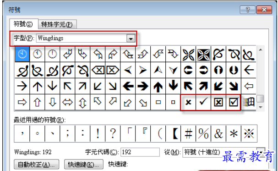
Task: Select the check mark symbol
Action: coord(203,102)
